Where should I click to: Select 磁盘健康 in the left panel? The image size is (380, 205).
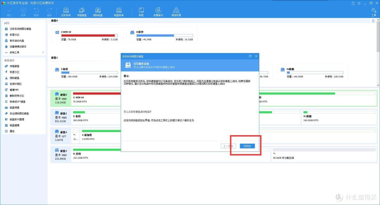tap(14, 125)
